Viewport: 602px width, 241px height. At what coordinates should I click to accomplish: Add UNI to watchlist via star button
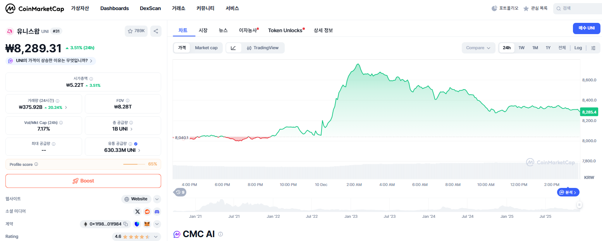136,31
